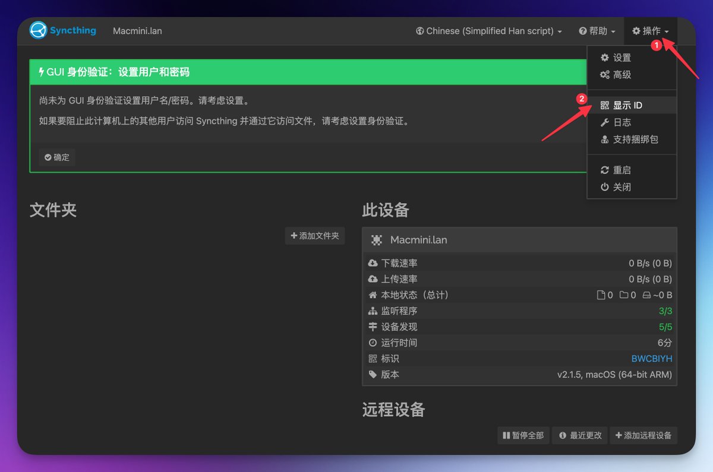Click the file count icon in 本地状态 row
Viewport: 713px width, 472px height.
pyautogui.click(x=601, y=295)
